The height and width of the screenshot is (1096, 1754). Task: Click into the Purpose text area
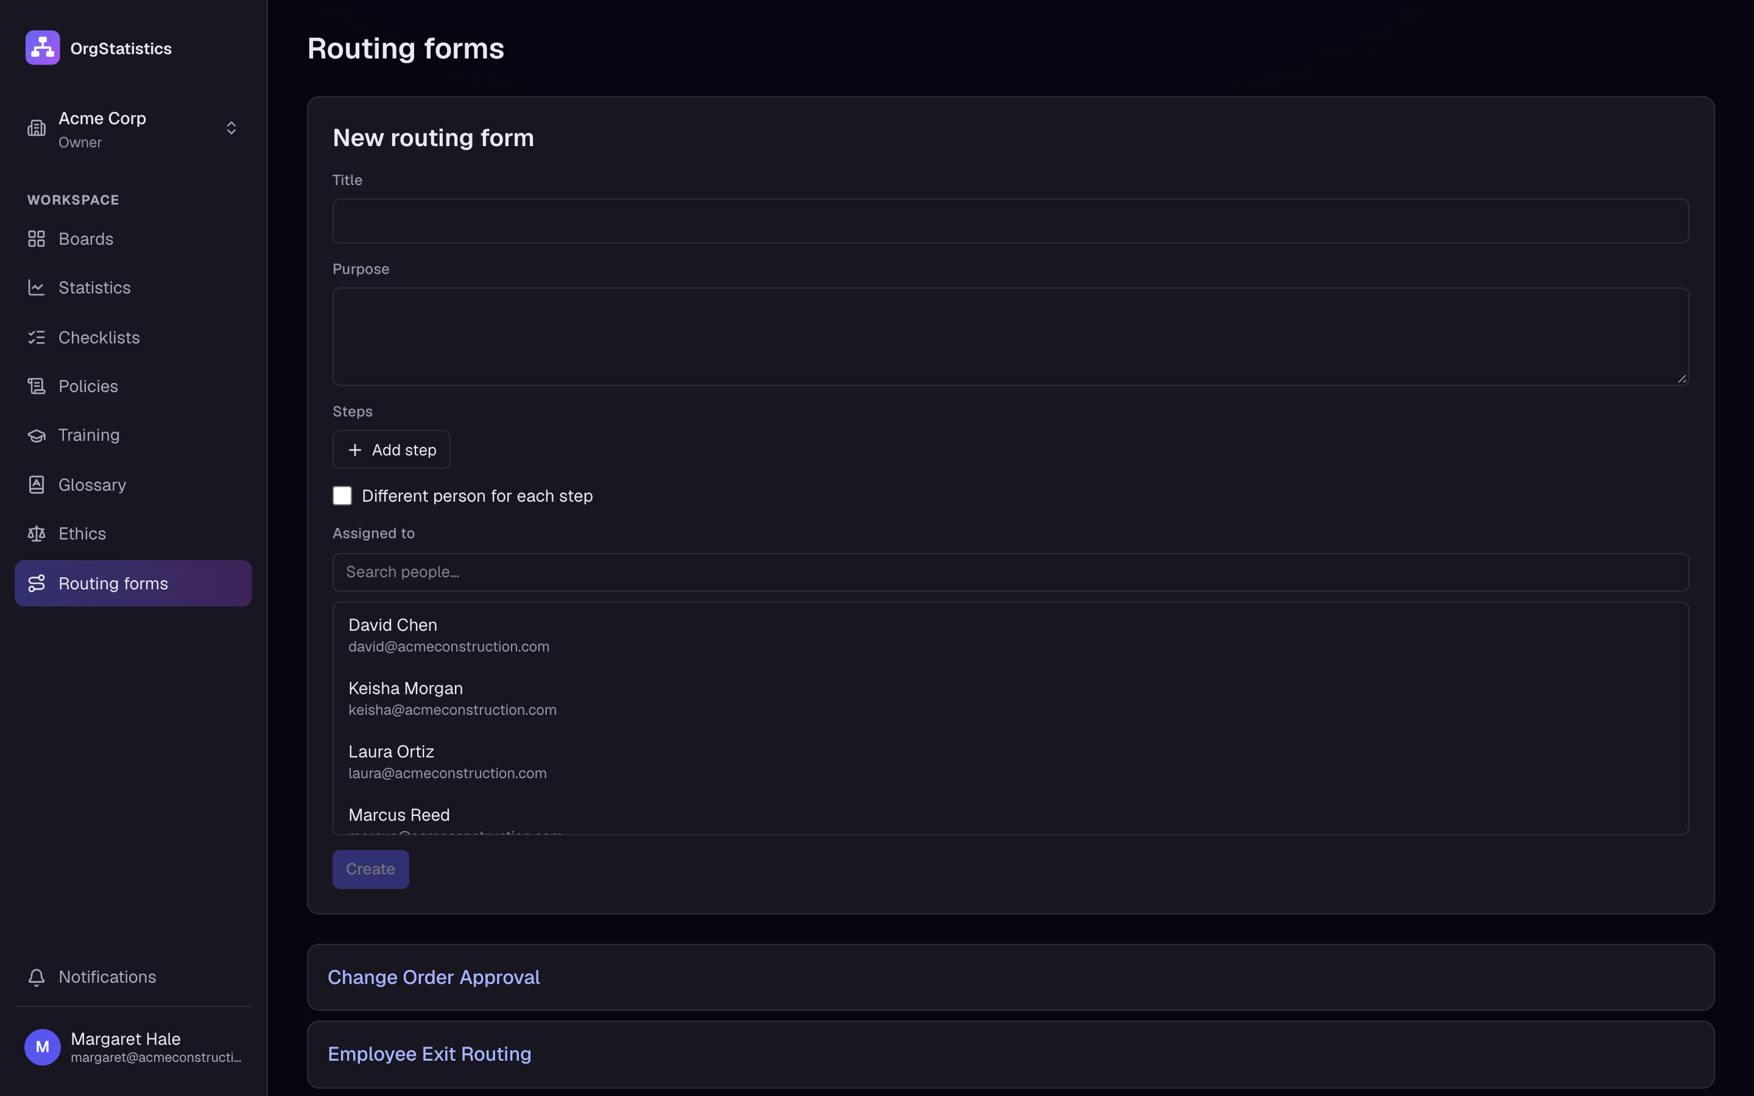[1010, 337]
